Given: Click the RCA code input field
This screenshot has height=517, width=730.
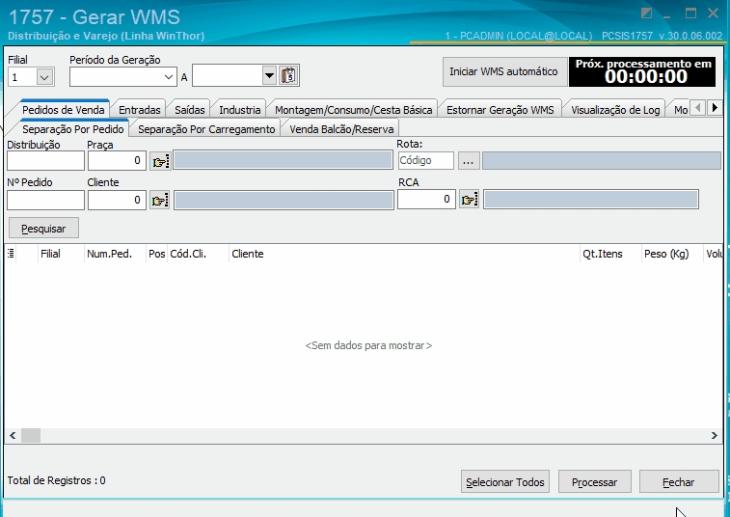Looking at the screenshot, I should (x=426, y=200).
